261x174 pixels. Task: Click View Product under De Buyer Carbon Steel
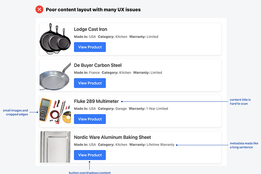(90, 83)
